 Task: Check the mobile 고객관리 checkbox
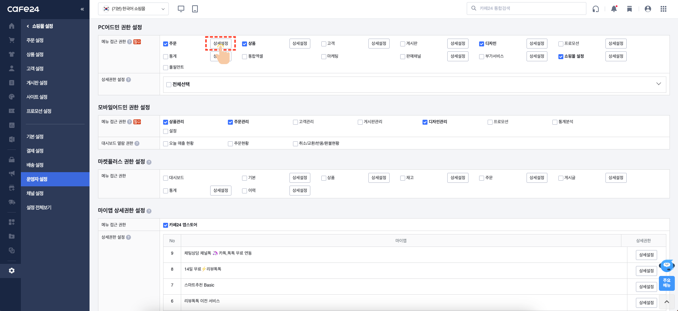coord(295,122)
